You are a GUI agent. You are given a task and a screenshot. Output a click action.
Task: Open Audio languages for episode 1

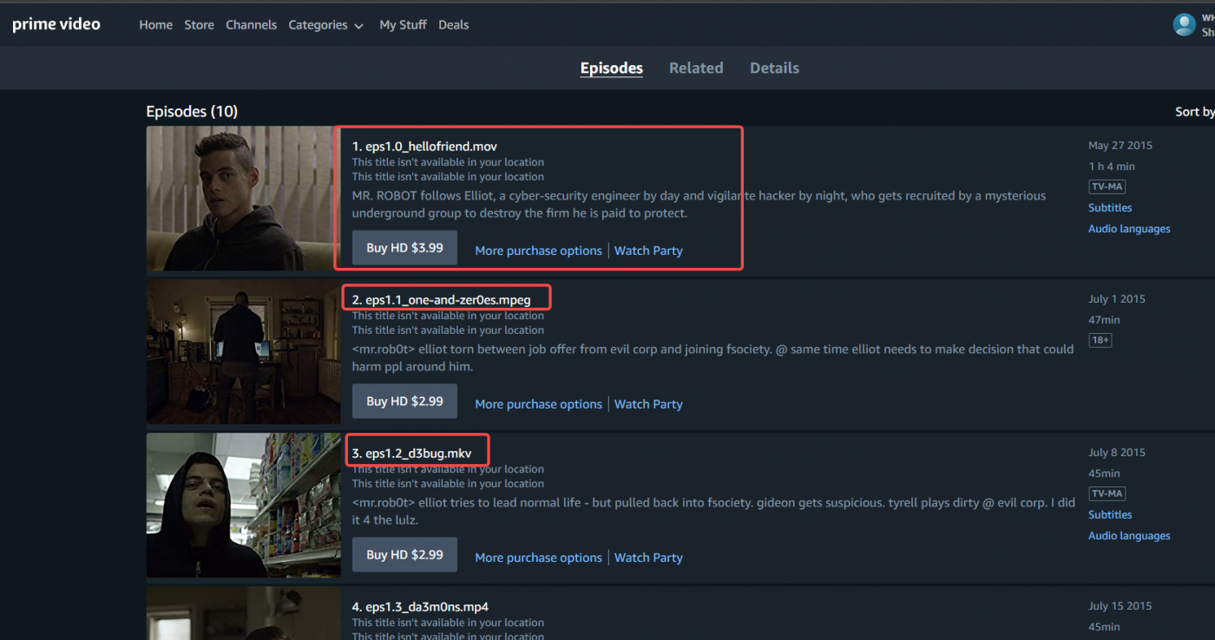[1129, 229]
